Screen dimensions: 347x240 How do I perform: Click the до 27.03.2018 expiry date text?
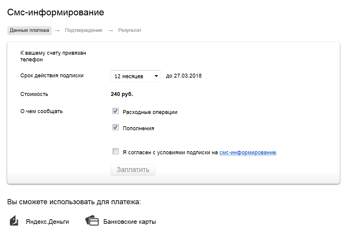184,76
